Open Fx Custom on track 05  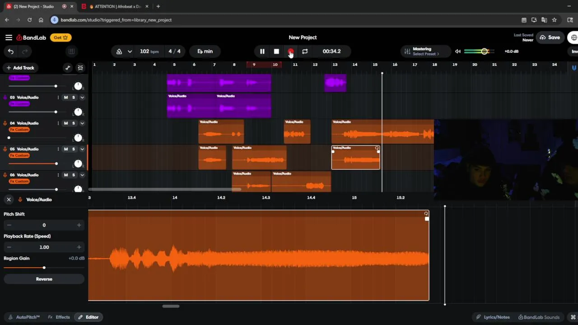[19, 155]
